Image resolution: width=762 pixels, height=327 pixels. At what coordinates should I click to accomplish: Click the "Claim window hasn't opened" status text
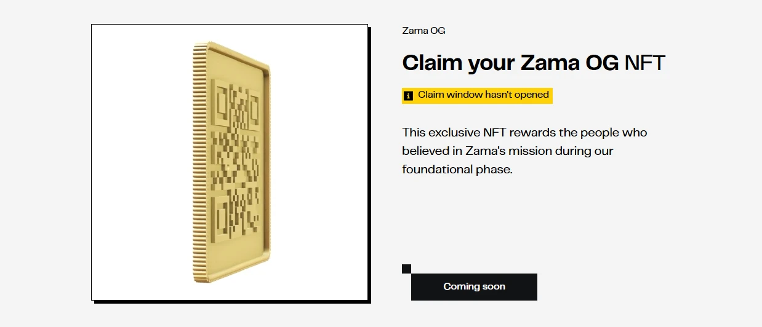[483, 95]
